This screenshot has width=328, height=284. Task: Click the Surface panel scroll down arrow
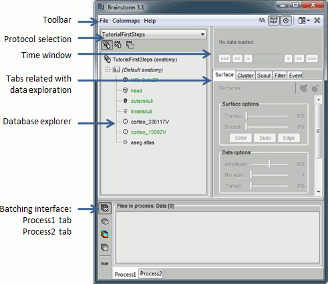tap(319, 192)
